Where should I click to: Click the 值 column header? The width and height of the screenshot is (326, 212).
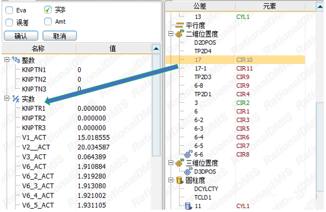(x=114, y=49)
